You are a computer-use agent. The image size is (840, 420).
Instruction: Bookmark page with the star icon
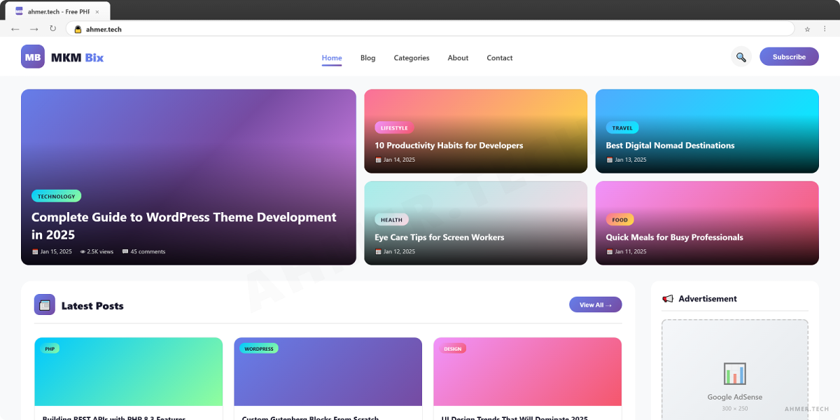807,29
